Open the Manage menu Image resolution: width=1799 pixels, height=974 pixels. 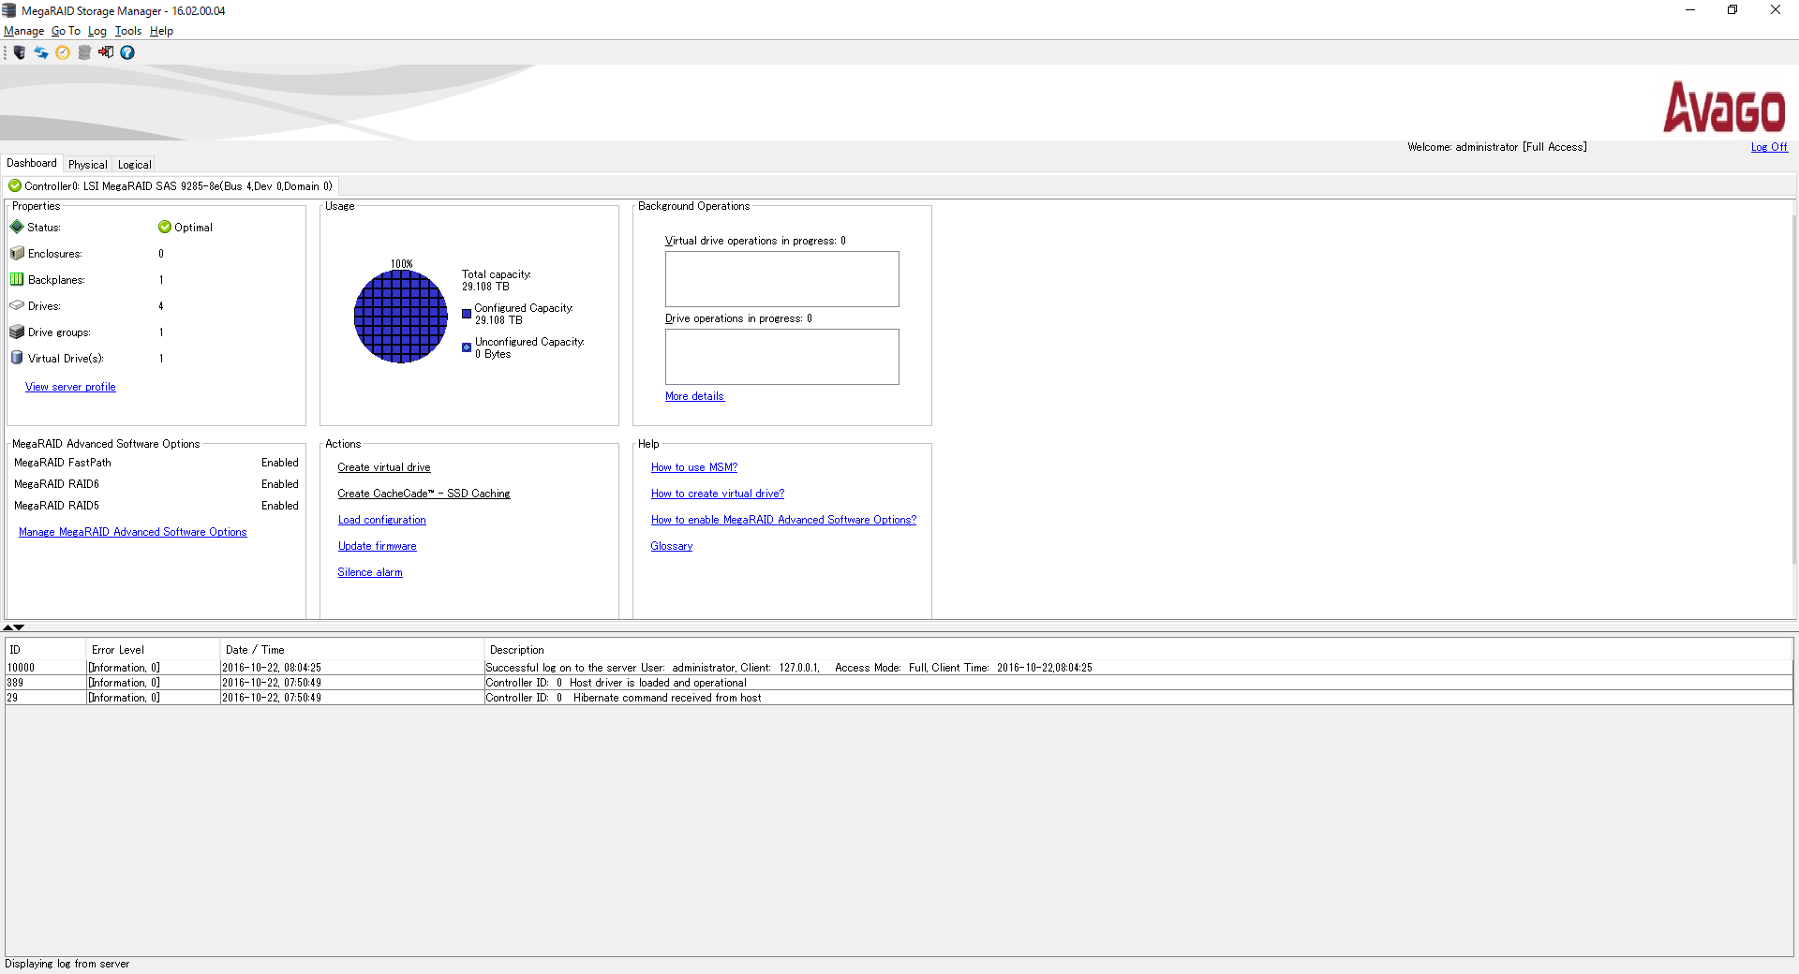24,31
